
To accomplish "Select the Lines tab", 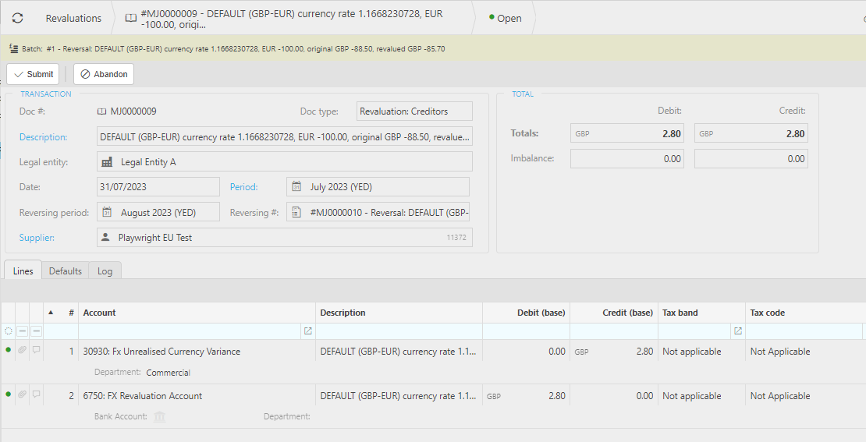I will pyautogui.click(x=23, y=271).
